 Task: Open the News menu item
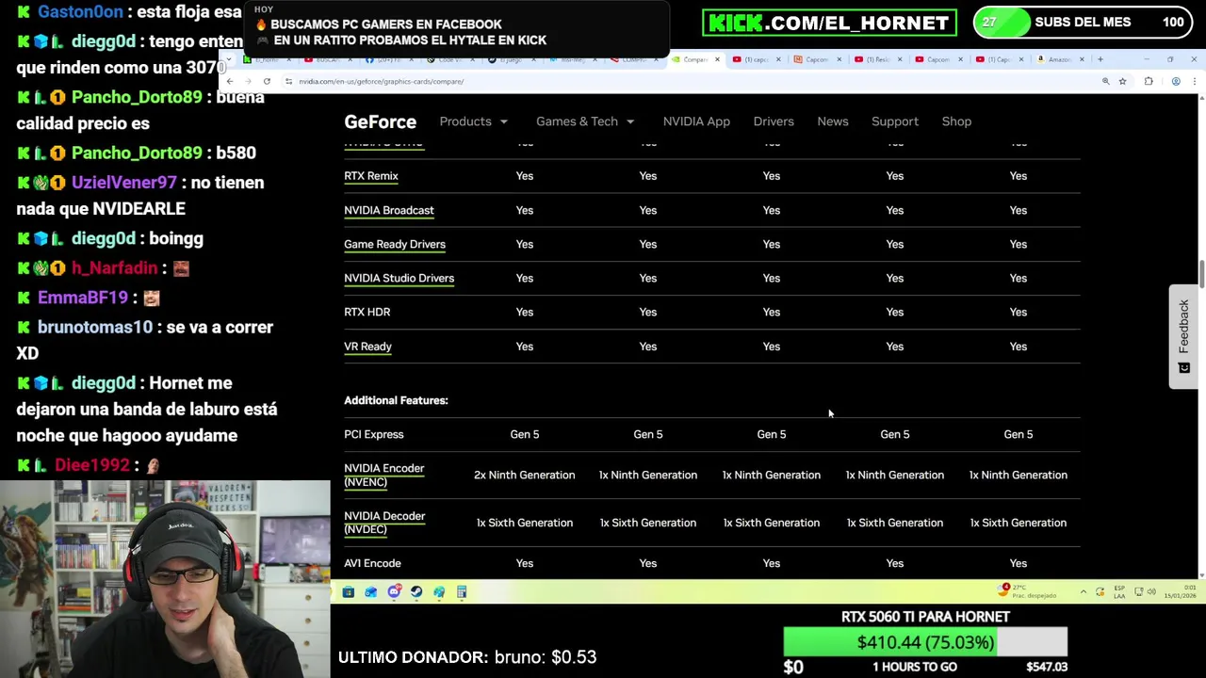point(833,121)
